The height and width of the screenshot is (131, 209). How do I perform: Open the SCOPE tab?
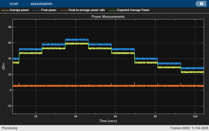[x=14, y=4]
